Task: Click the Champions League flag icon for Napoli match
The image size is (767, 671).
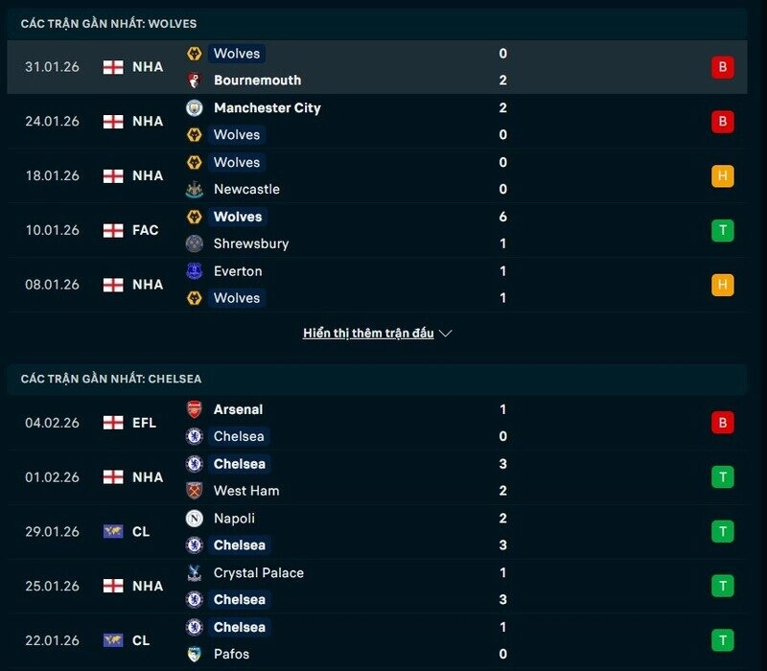Action: click(113, 532)
